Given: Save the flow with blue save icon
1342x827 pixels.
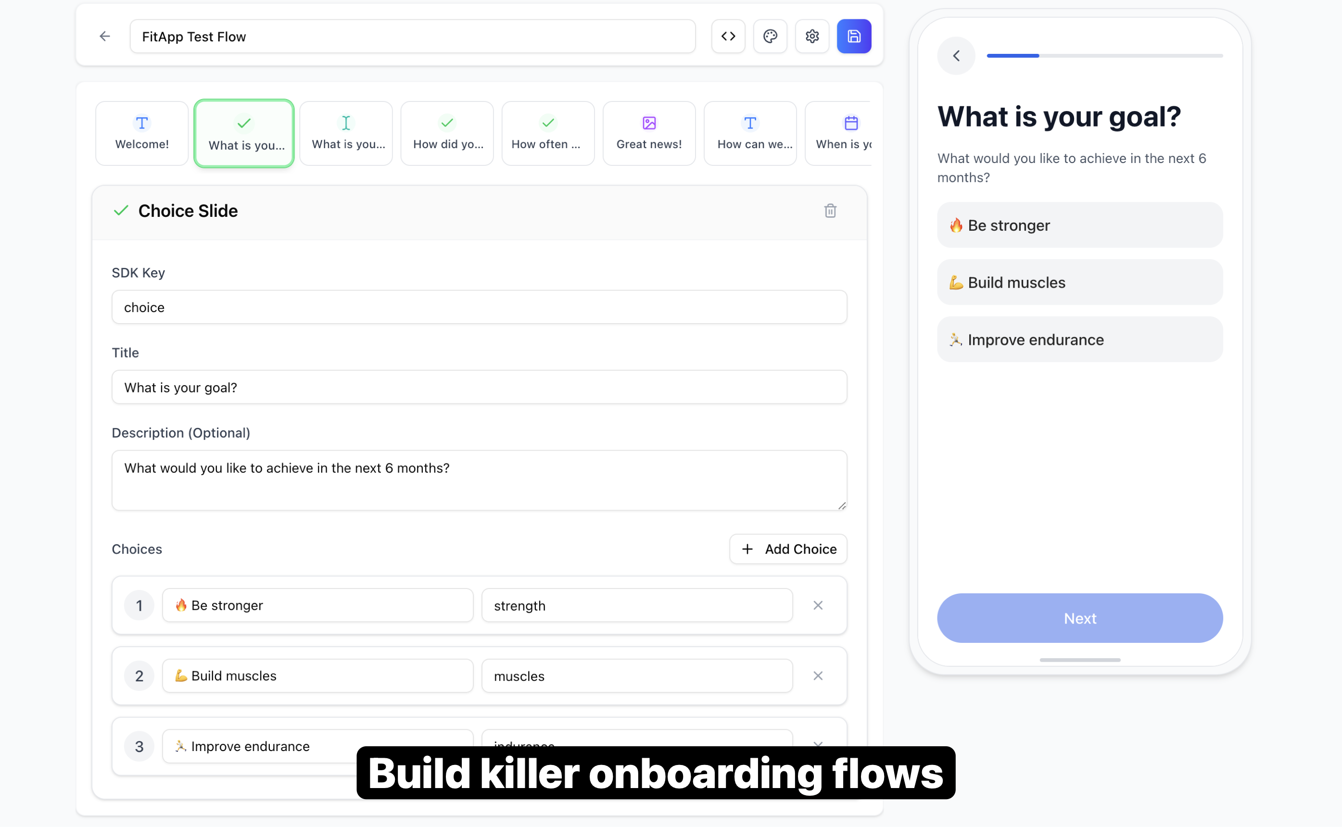Looking at the screenshot, I should click(x=853, y=37).
